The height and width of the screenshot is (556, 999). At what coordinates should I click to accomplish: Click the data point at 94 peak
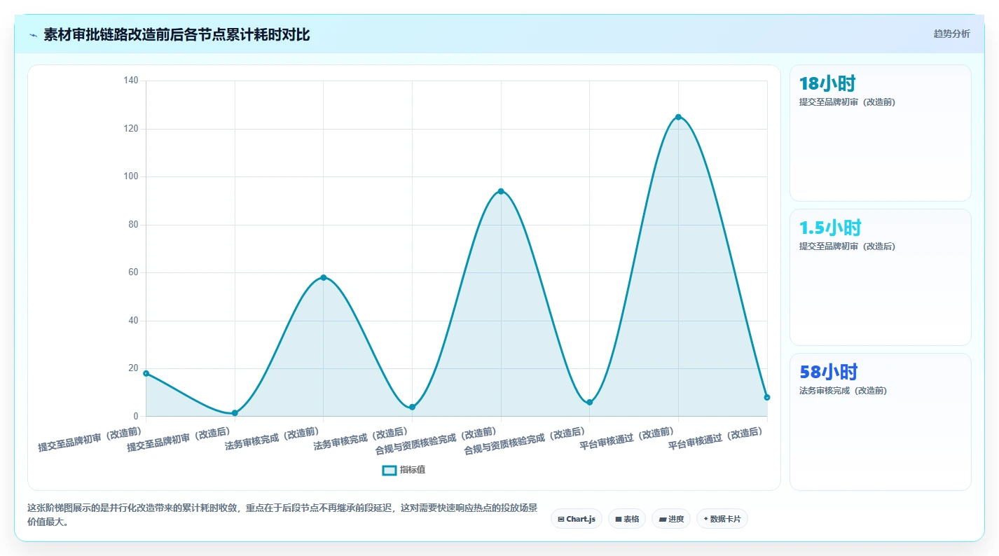coord(501,191)
